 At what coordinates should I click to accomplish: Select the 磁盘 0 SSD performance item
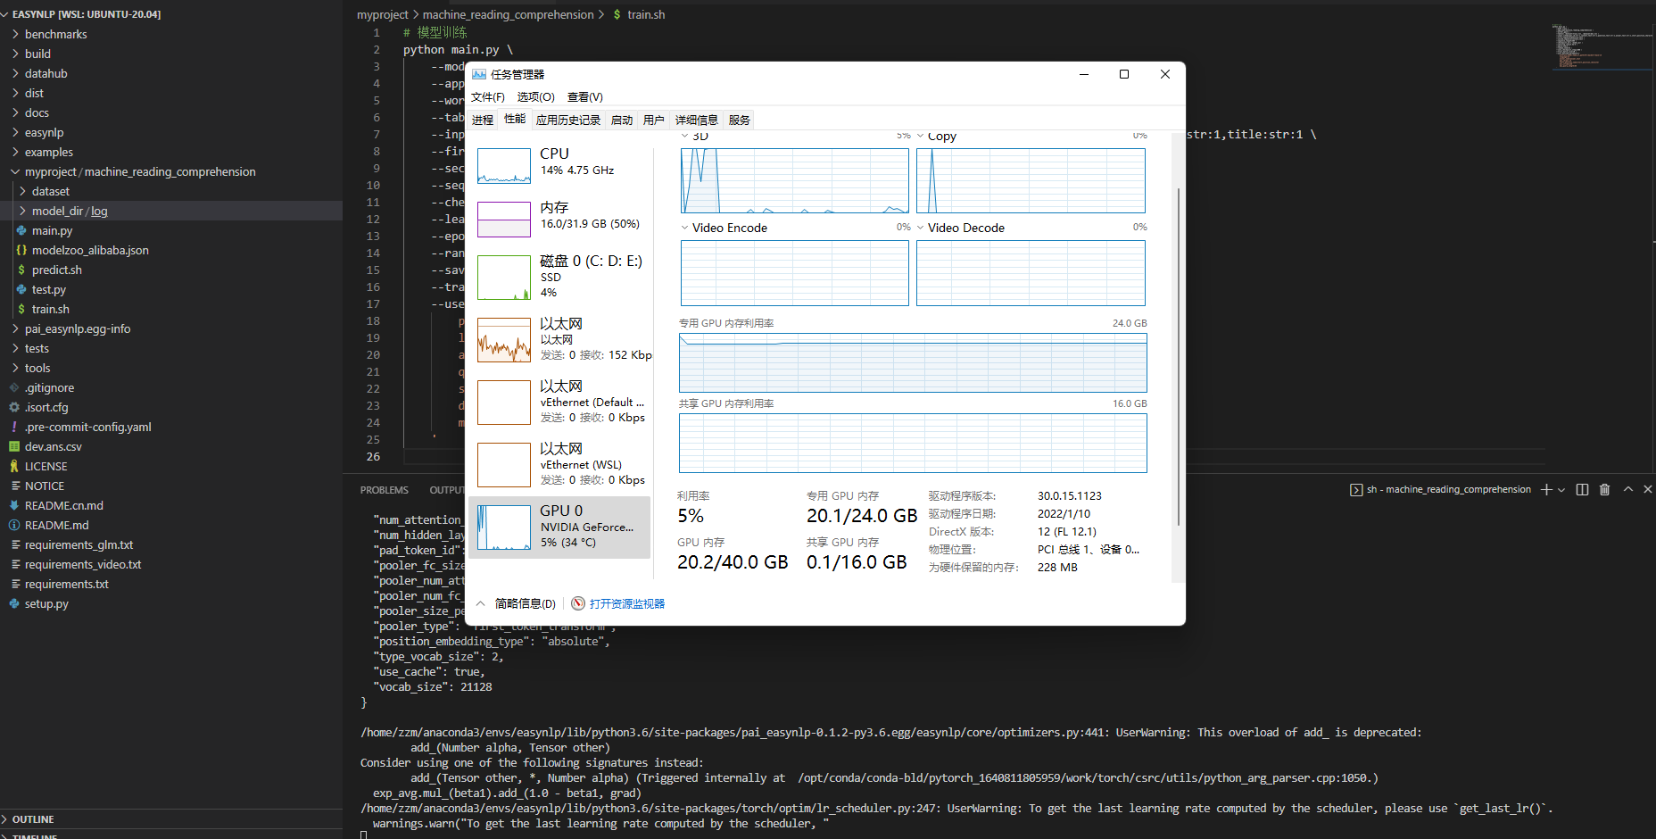(559, 277)
